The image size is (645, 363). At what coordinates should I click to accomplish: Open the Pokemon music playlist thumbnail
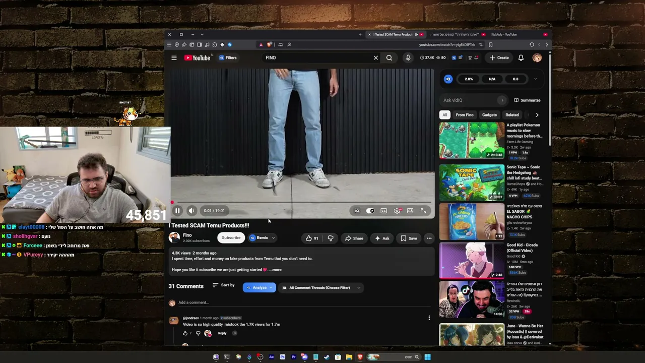tap(472, 141)
